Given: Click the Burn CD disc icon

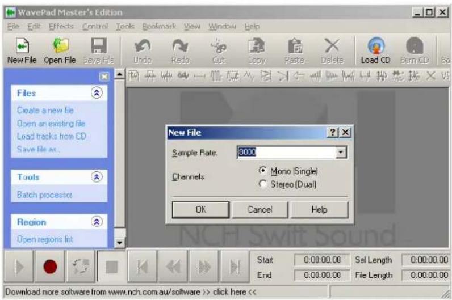Looking at the screenshot, I should [x=415, y=45].
